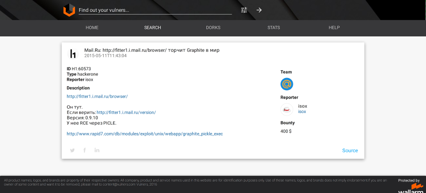Click the Vulners orange logo icon

click(69, 10)
